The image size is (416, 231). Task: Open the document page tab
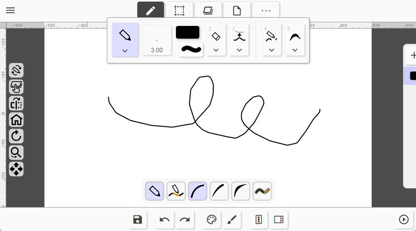coord(237,10)
